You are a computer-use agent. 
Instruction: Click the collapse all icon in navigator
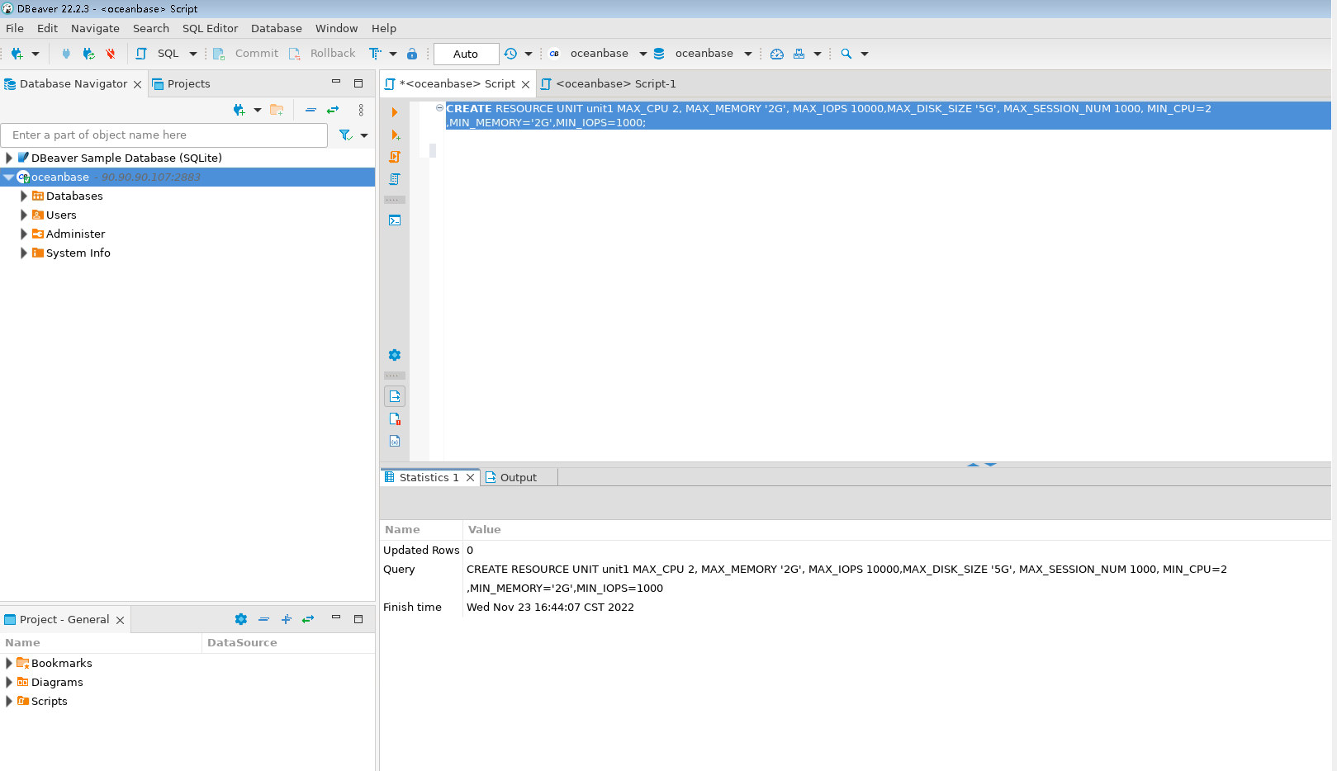tap(311, 110)
